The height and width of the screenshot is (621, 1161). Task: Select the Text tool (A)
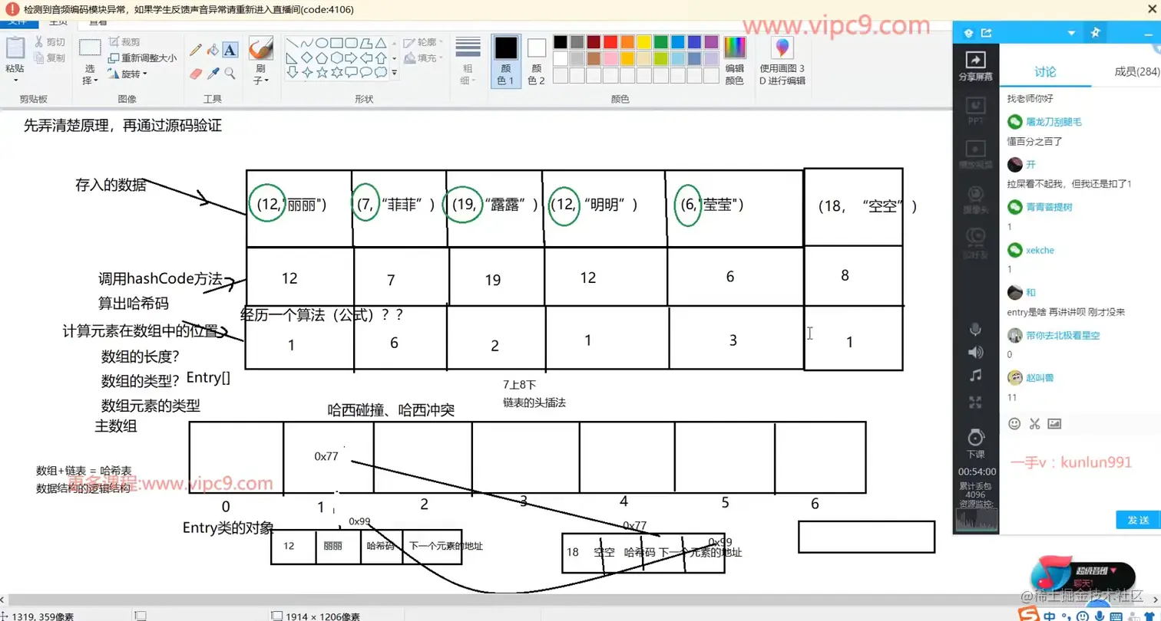(230, 51)
